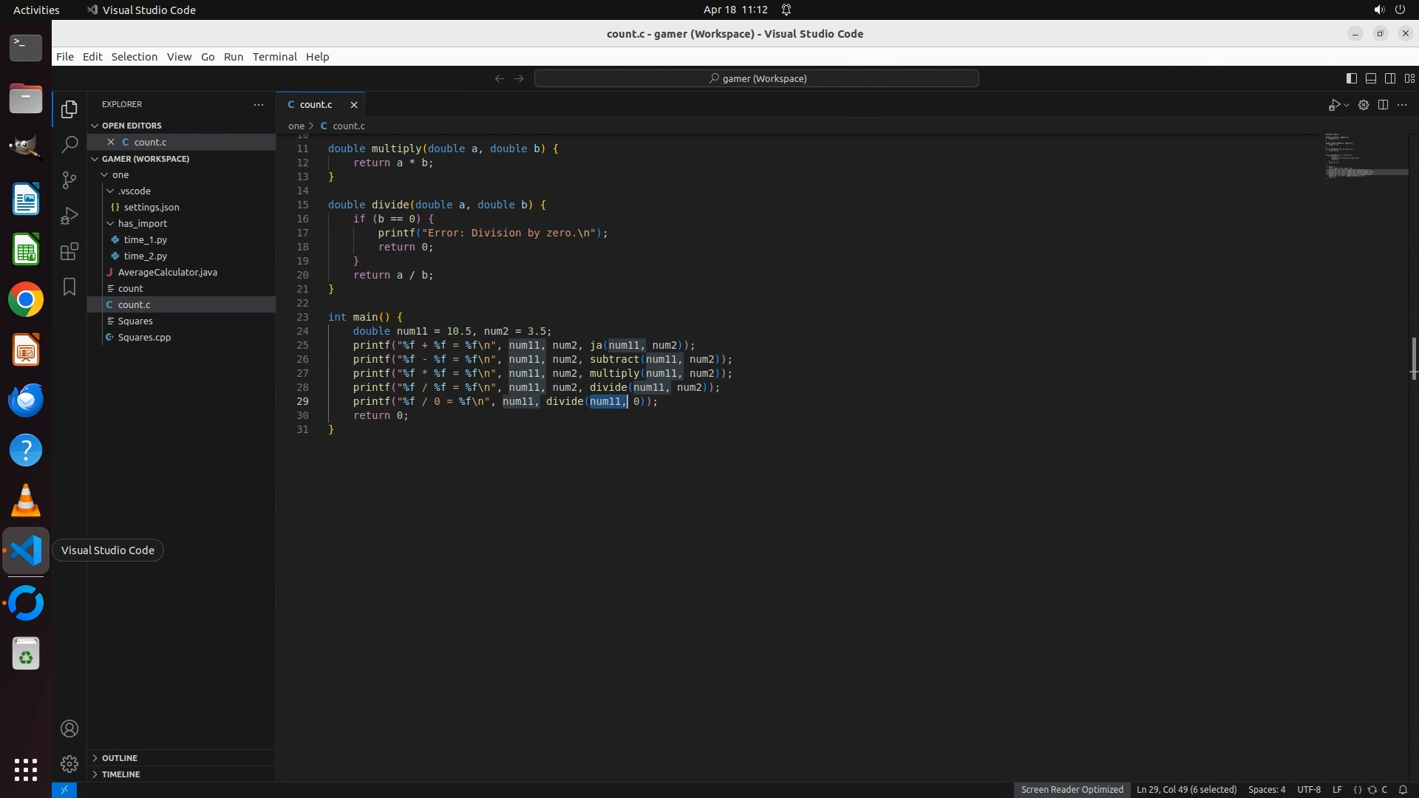Click the gamer (Workspace) command center search box
Image resolution: width=1419 pixels, height=798 pixels.
pyautogui.click(x=757, y=78)
